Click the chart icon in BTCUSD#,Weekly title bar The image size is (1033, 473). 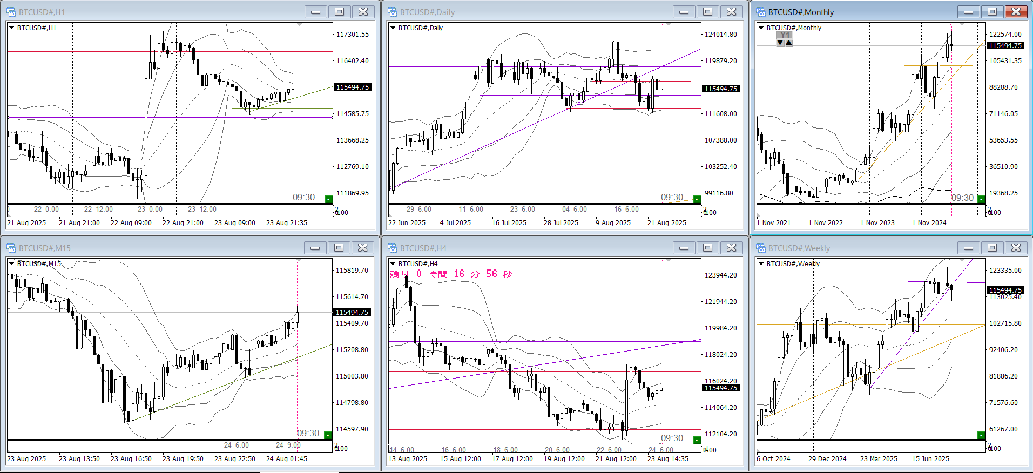pos(761,248)
